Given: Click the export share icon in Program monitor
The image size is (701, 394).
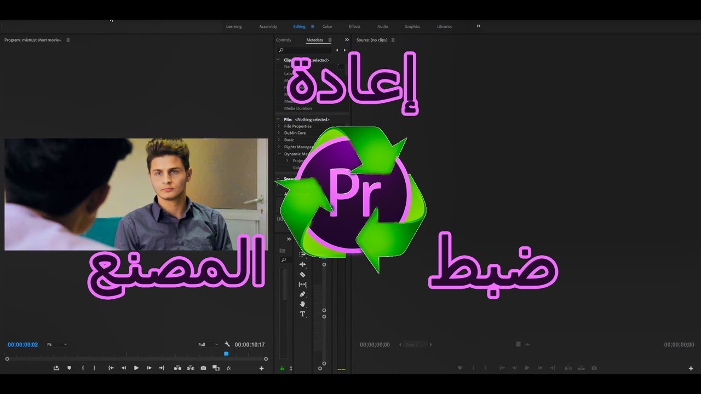Looking at the screenshot, I should coord(56,368).
